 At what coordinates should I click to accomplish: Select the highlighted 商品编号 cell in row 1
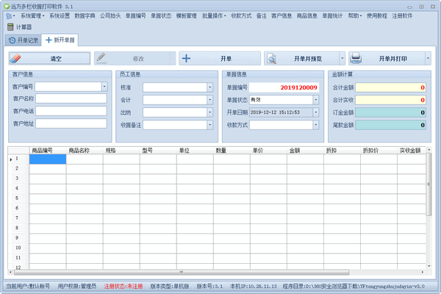pos(48,159)
